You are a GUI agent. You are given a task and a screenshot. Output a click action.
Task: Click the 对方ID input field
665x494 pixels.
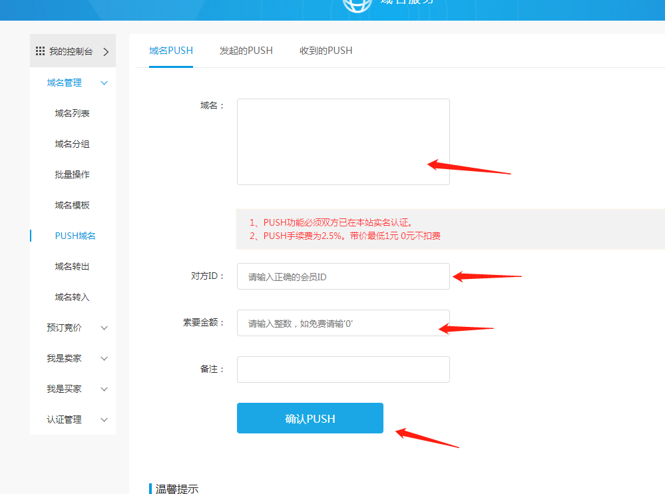coord(343,276)
